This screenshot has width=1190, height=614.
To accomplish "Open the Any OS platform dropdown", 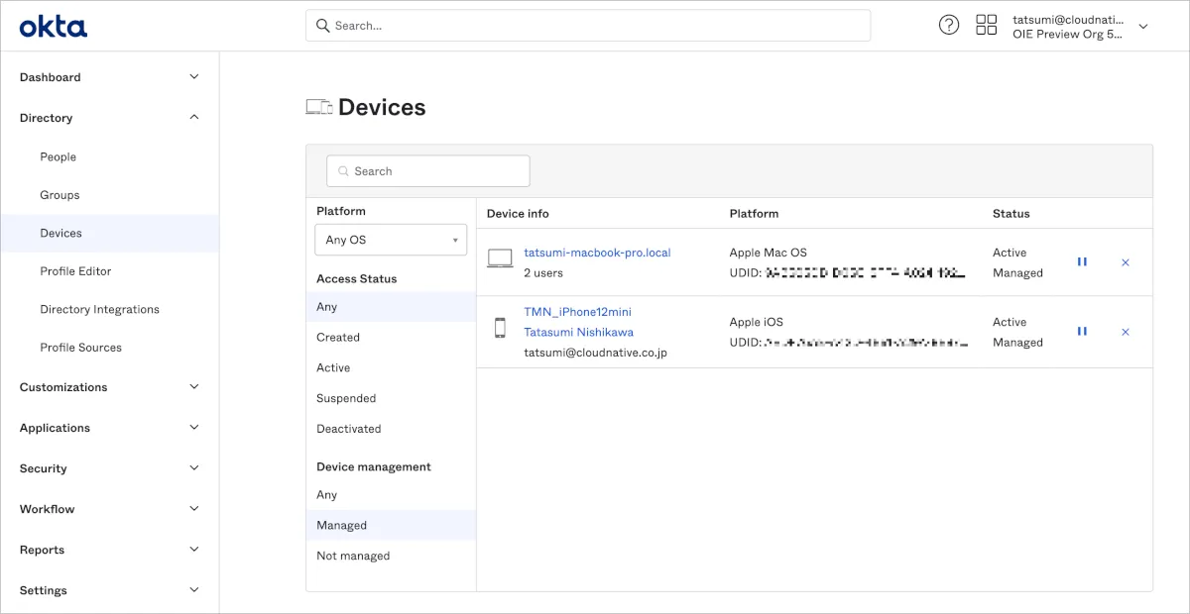I will click(x=391, y=240).
